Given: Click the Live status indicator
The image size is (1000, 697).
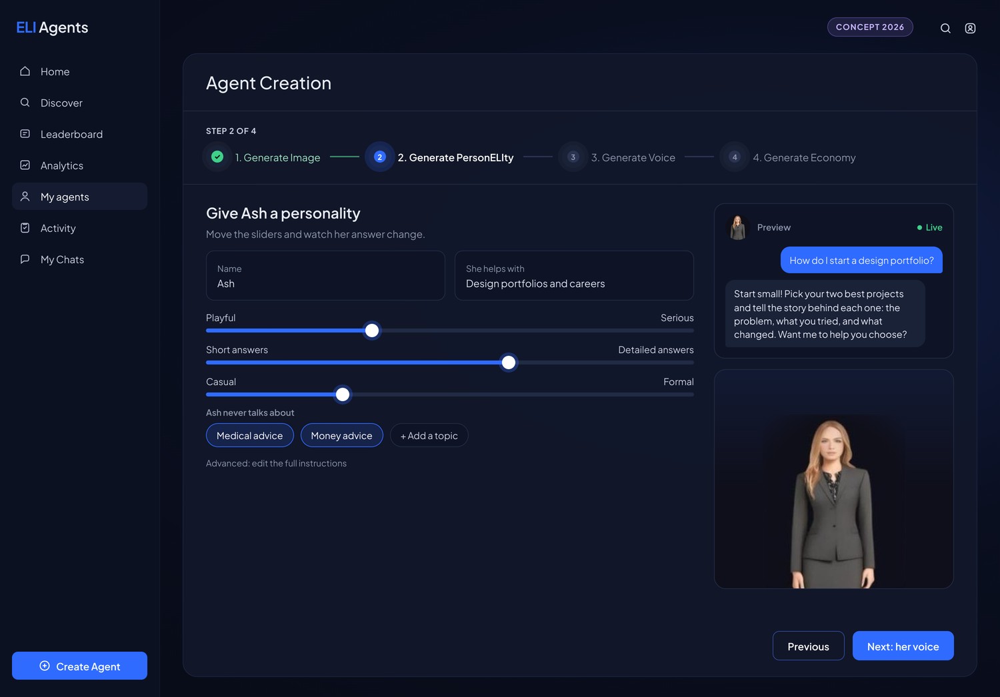Looking at the screenshot, I should click(929, 227).
